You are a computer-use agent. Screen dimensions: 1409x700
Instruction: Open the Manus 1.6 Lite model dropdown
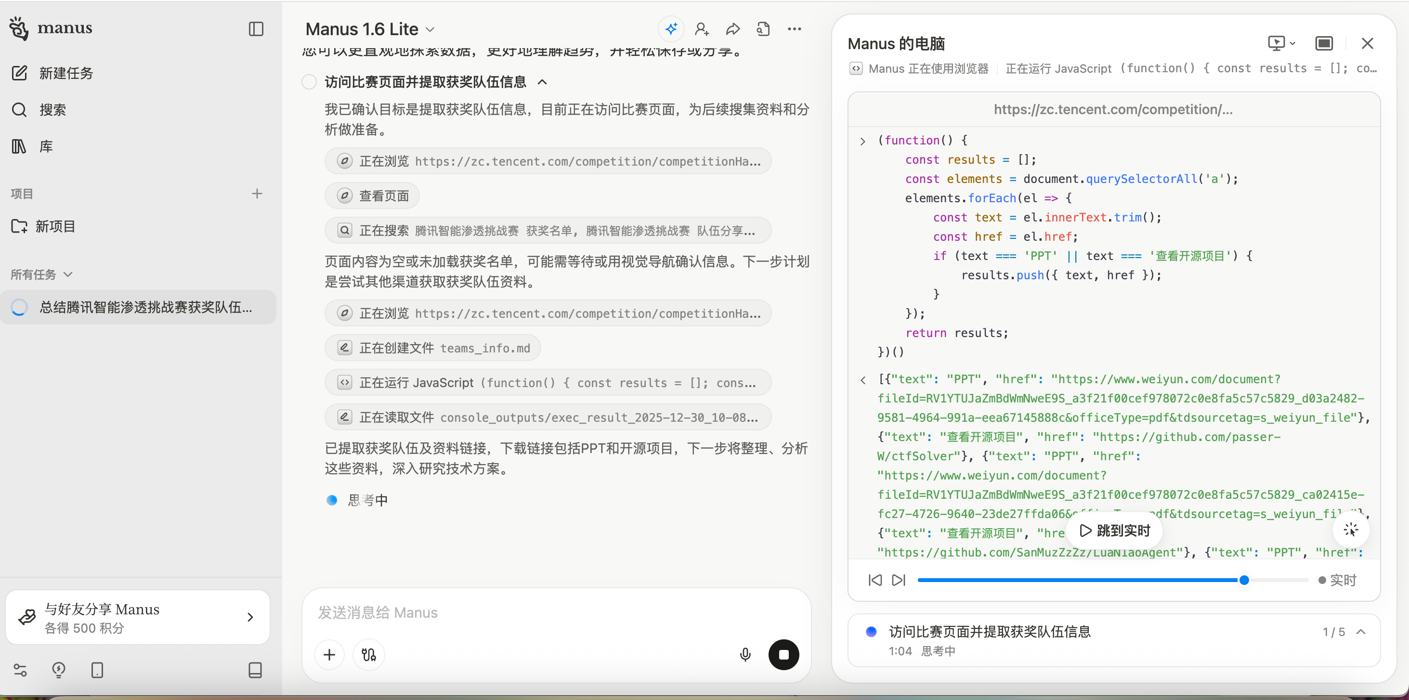370,29
